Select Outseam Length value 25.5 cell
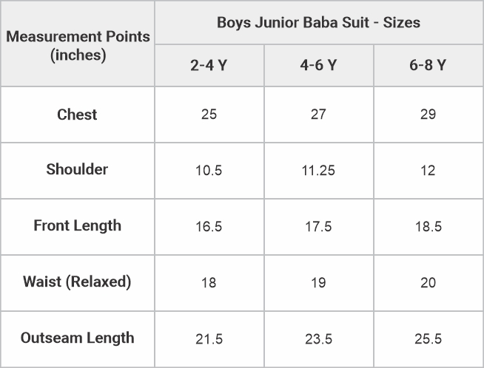The height and width of the screenshot is (368, 484). point(428,339)
